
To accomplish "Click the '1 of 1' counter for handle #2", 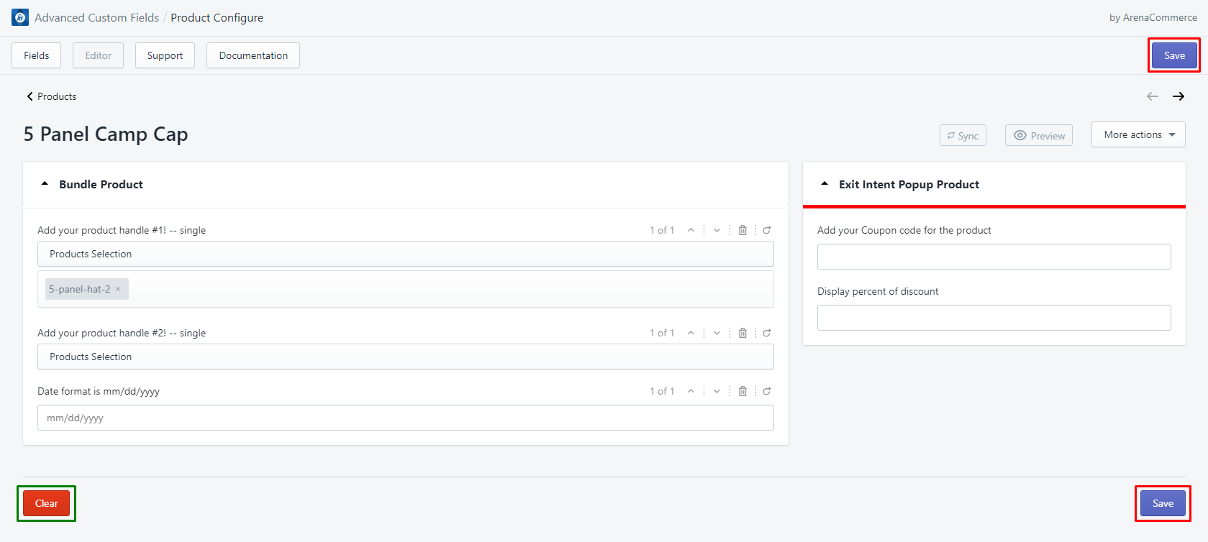I will (x=662, y=333).
